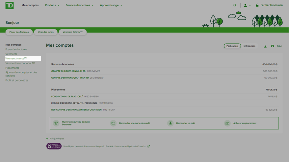The image size is (289, 162).
Task: Click Acheter un placement link
Action: point(245,123)
